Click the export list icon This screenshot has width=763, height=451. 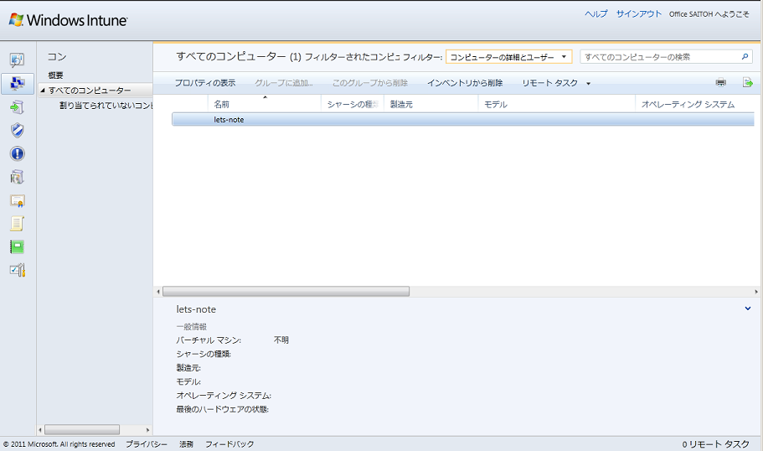tap(747, 83)
